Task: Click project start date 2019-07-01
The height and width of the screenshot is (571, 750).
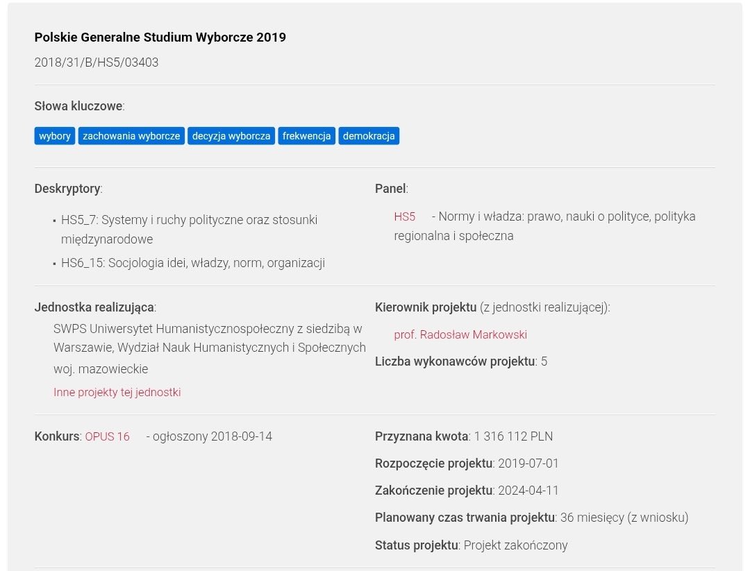Action: [528, 463]
